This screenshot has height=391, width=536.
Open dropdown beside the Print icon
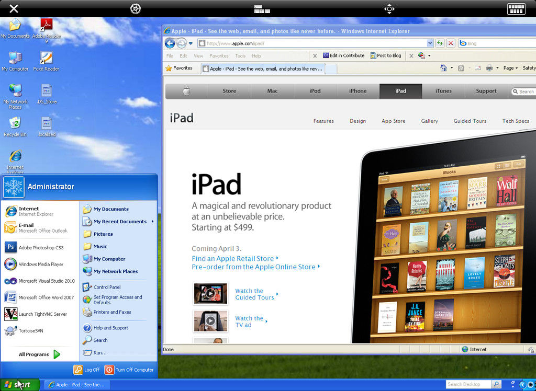[x=497, y=68]
